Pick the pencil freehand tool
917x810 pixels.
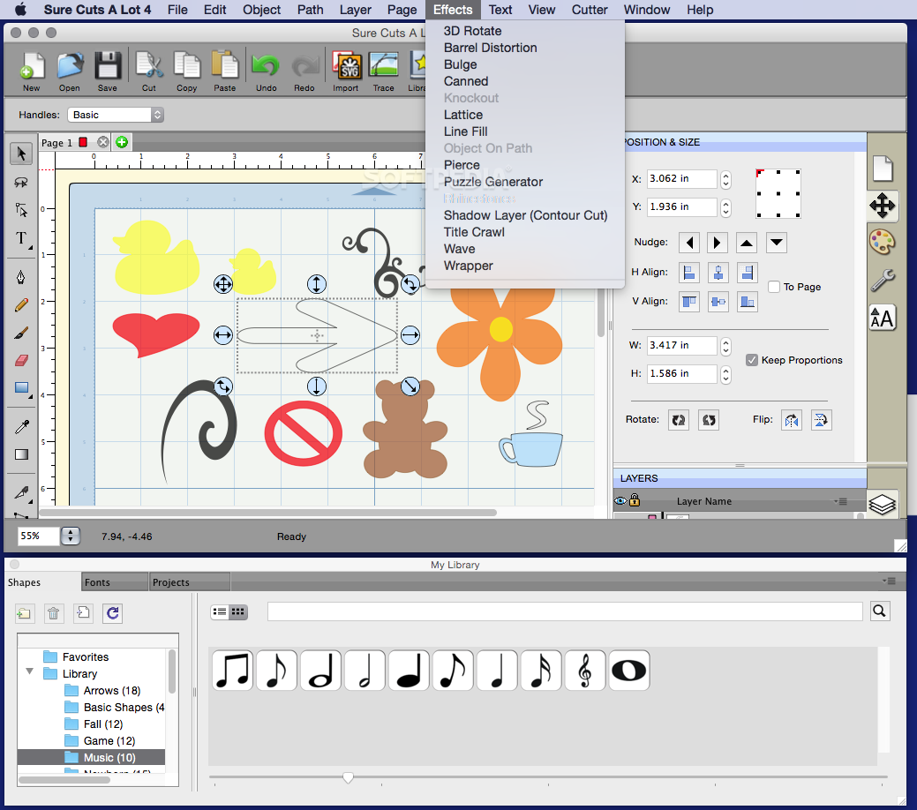[21, 304]
